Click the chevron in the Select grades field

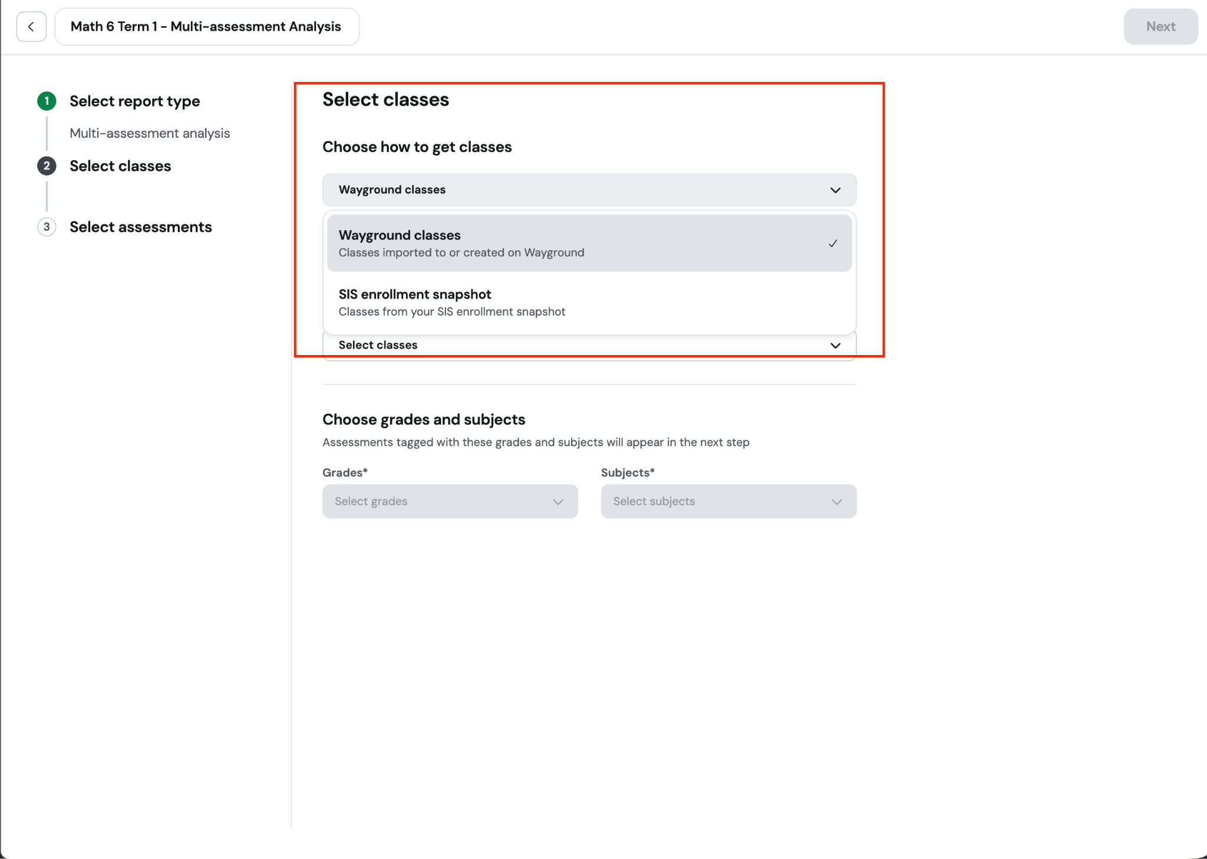point(558,502)
